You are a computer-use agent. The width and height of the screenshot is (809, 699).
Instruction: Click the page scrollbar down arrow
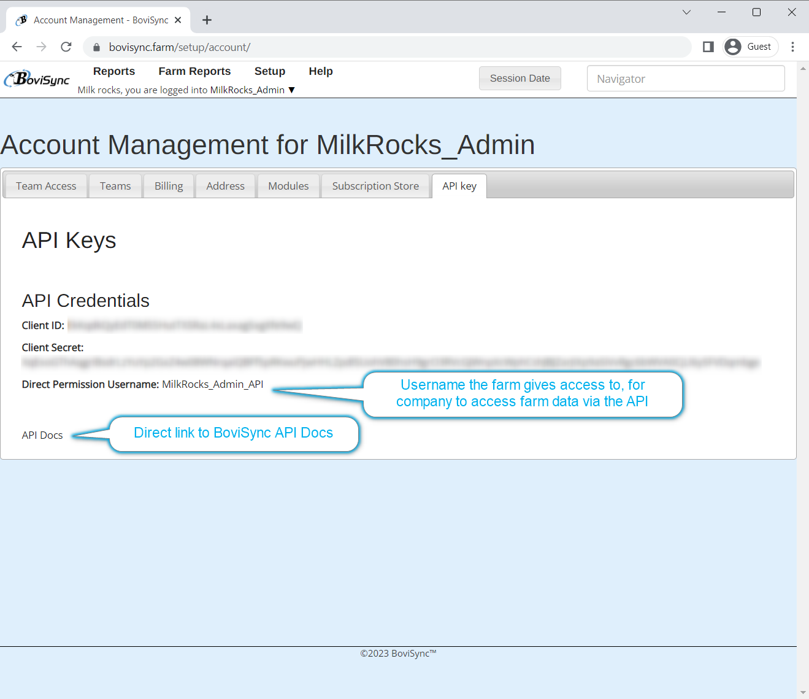[x=803, y=692]
